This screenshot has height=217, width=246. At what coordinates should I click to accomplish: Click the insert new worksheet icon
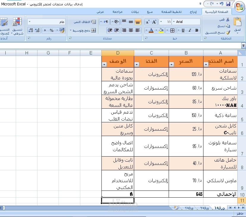pos(176,208)
